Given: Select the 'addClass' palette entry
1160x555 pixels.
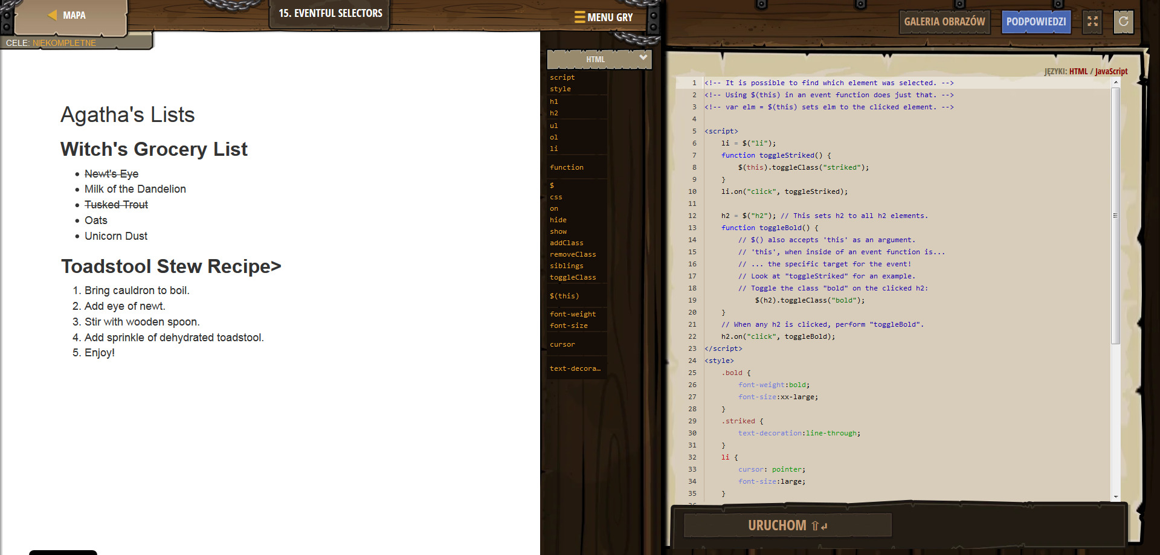Looking at the screenshot, I should [567, 243].
